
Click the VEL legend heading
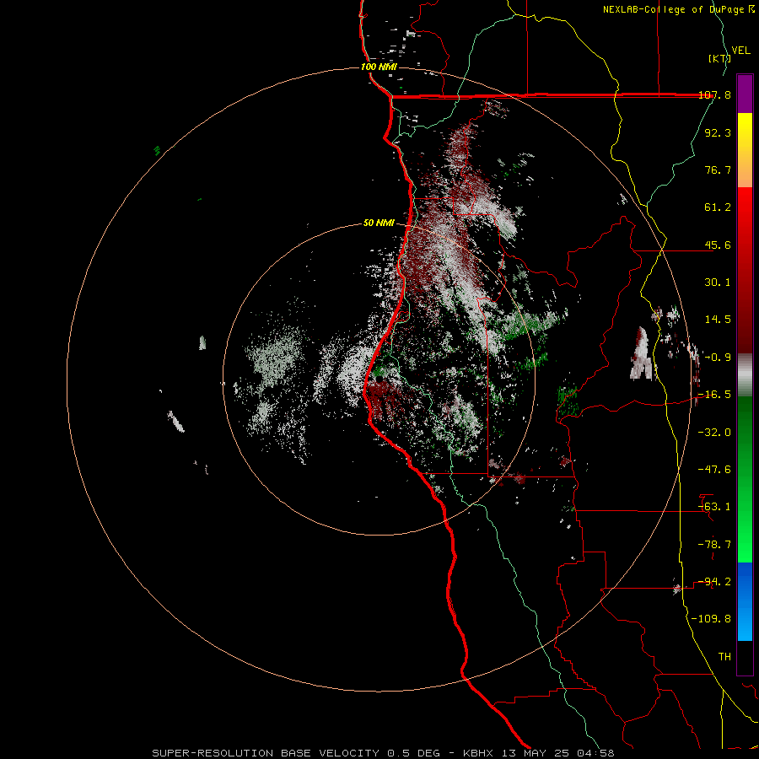point(741,51)
